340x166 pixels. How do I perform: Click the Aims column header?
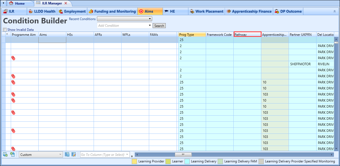tap(52, 34)
